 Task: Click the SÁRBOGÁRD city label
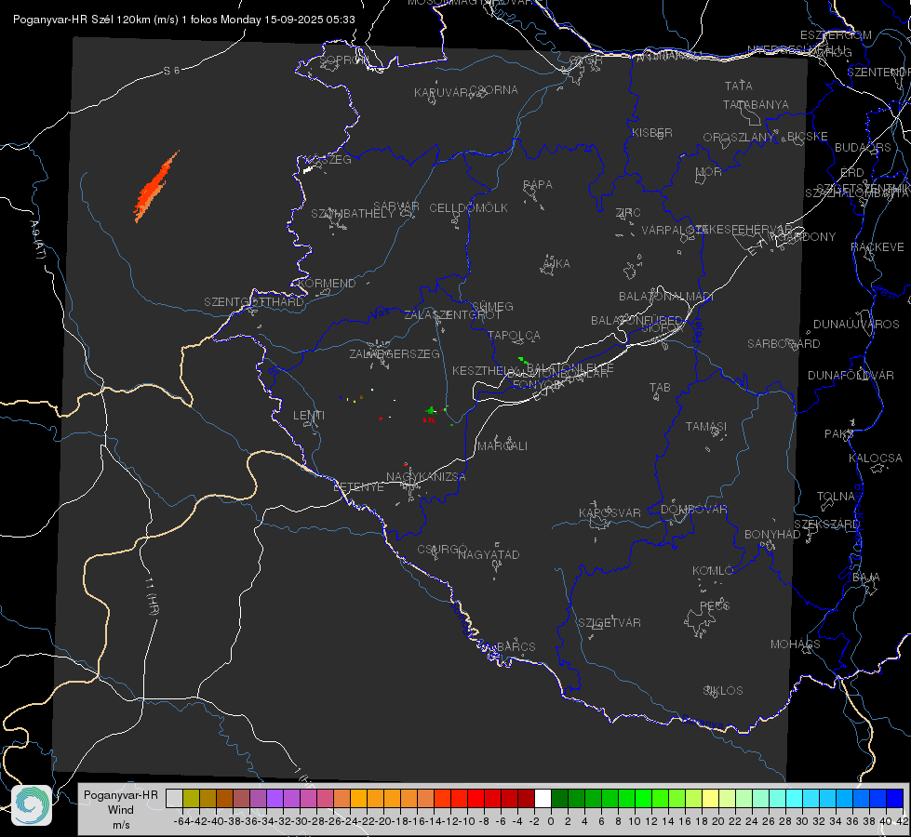click(784, 344)
